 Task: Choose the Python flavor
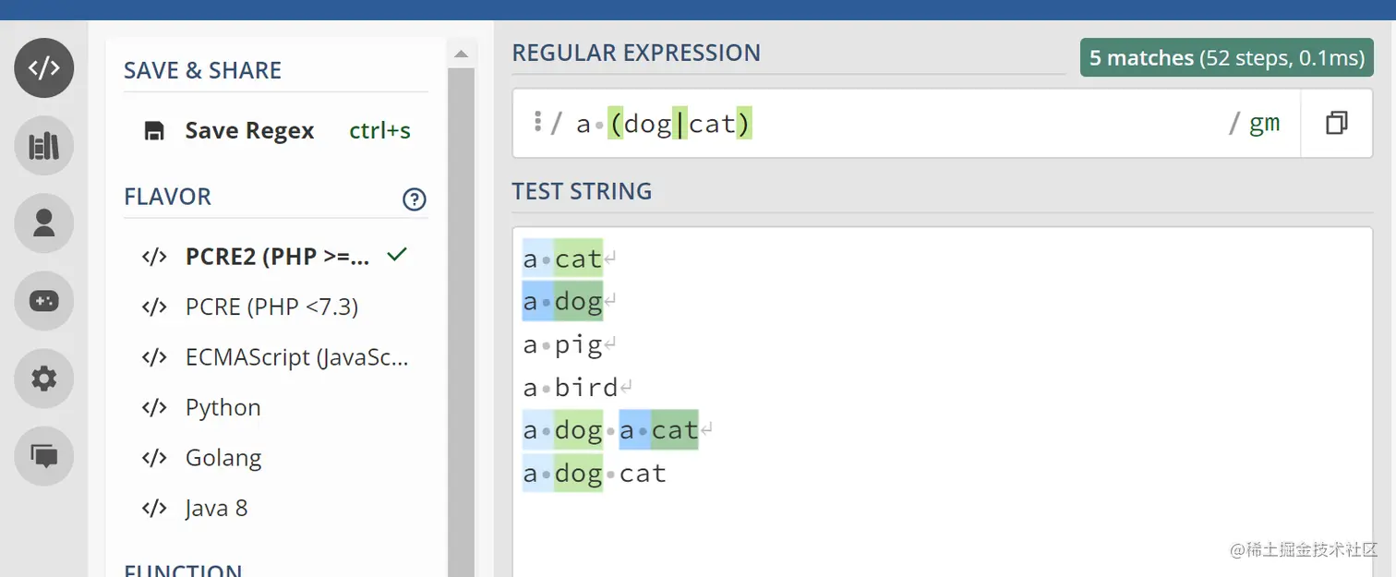click(223, 407)
